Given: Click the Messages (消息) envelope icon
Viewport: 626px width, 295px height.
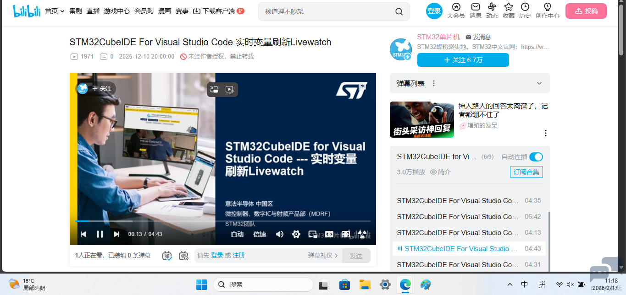Looking at the screenshot, I should click(x=475, y=11).
